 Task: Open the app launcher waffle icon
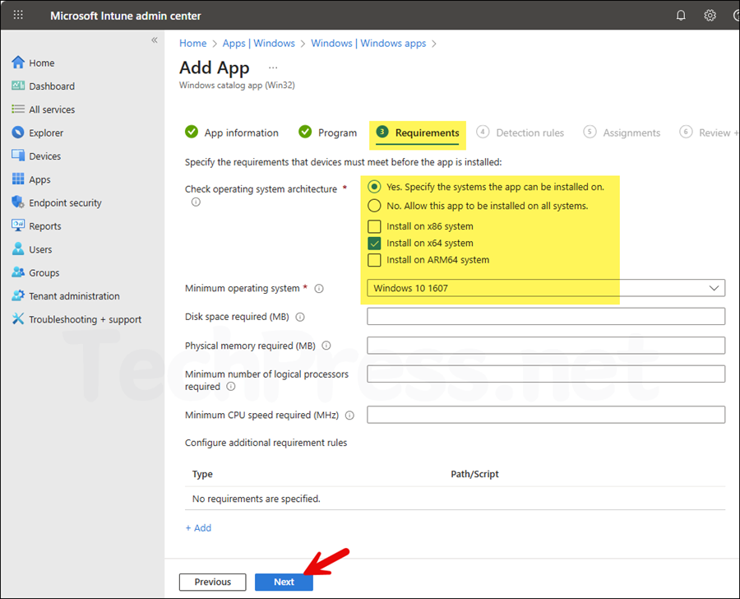18,15
